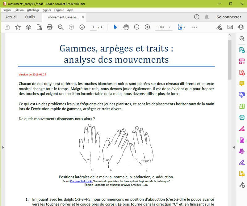Open the notifications bell
The image size is (247, 206).
pyautogui.click(x=207, y=17)
